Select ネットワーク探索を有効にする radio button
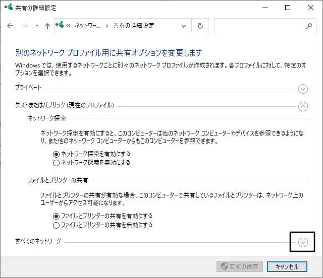Screen dimensions: 323x278 coord(56,154)
